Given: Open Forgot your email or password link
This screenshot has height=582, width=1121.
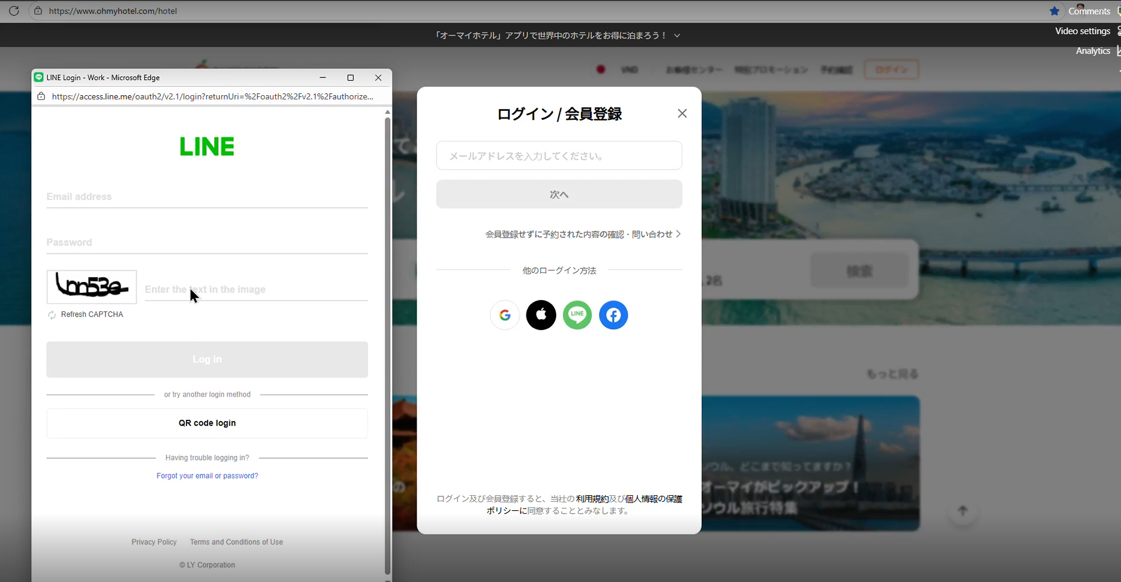Looking at the screenshot, I should 207,476.
